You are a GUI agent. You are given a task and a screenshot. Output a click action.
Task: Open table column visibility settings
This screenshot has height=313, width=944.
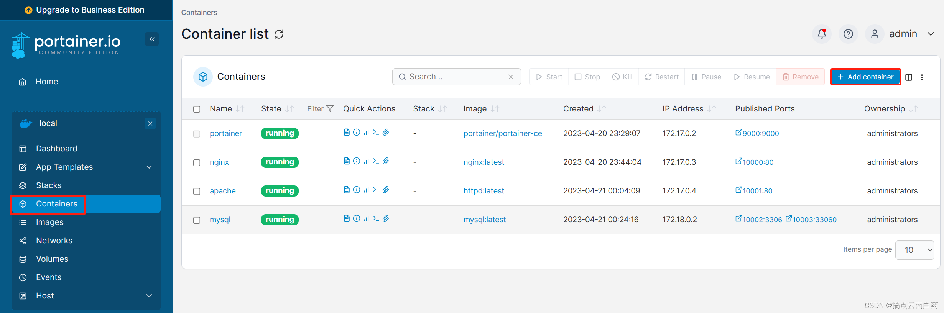click(x=909, y=77)
